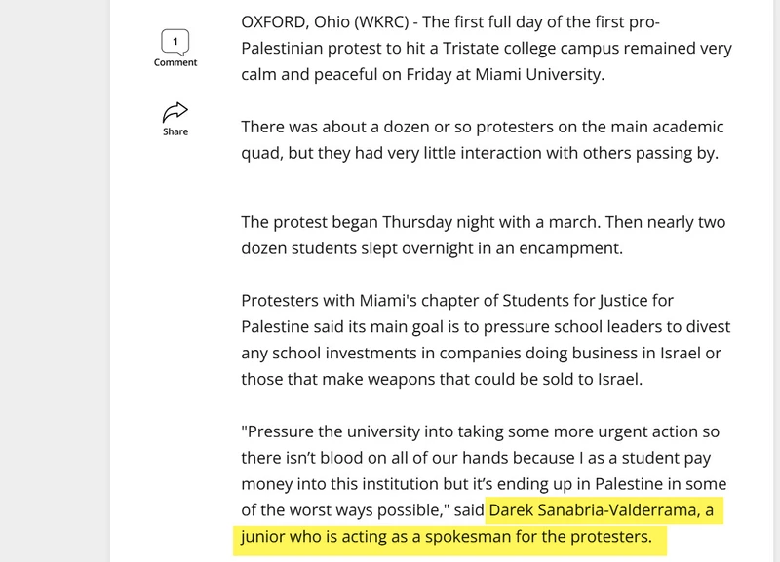The width and height of the screenshot is (780, 562).
Task: Click the phrase "quad, but they had very little"
Action: [x=349, y=153]
